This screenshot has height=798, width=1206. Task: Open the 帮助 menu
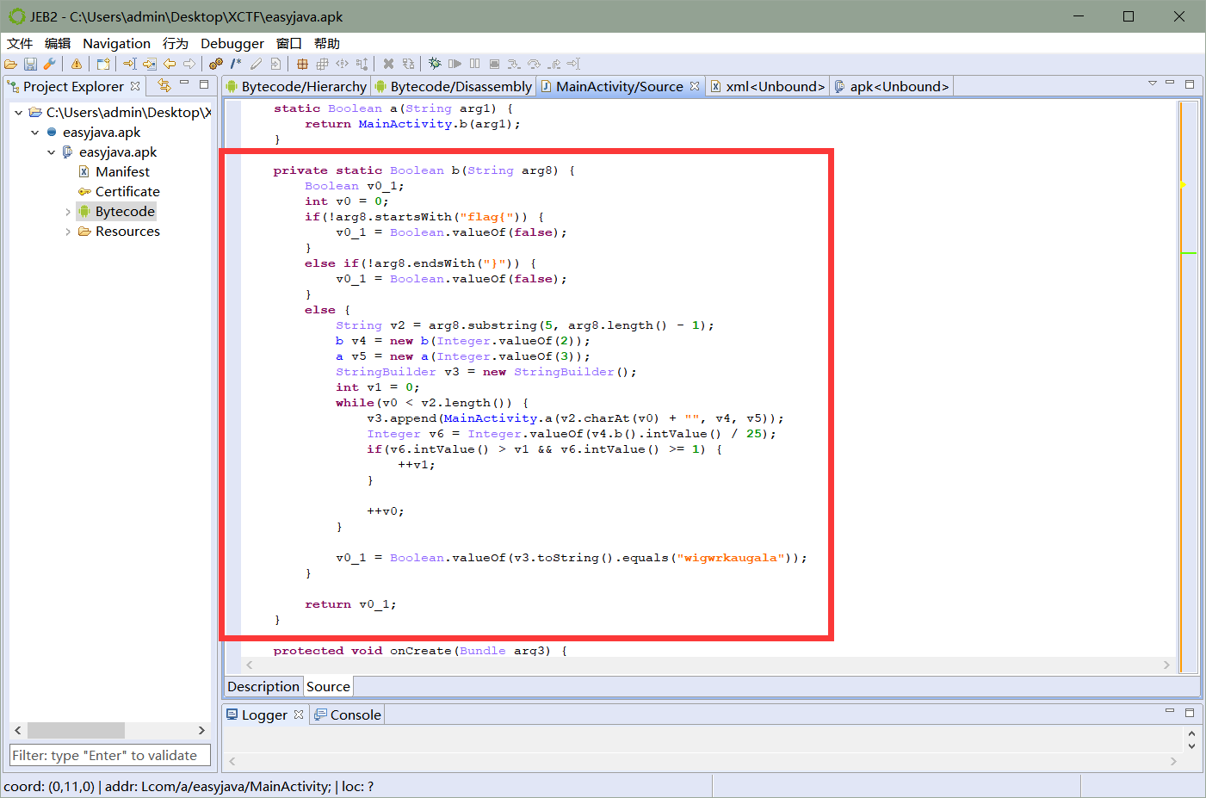[327, 44]
